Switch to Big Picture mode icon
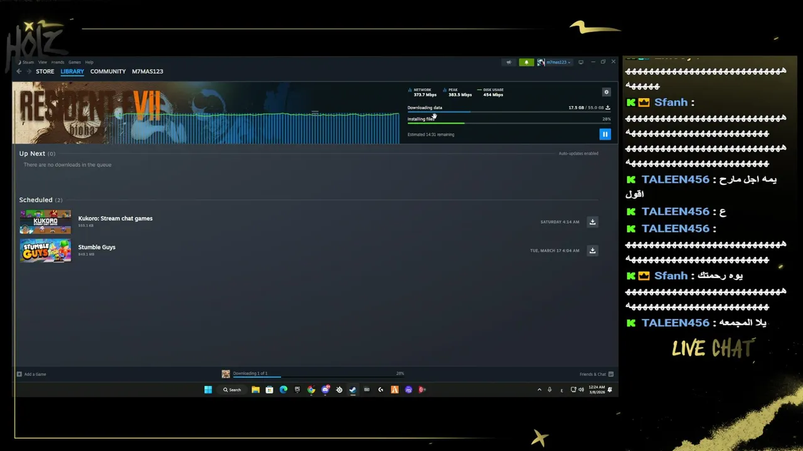The height and width of the screenshot is (451, 803). [x=581, y=62]
